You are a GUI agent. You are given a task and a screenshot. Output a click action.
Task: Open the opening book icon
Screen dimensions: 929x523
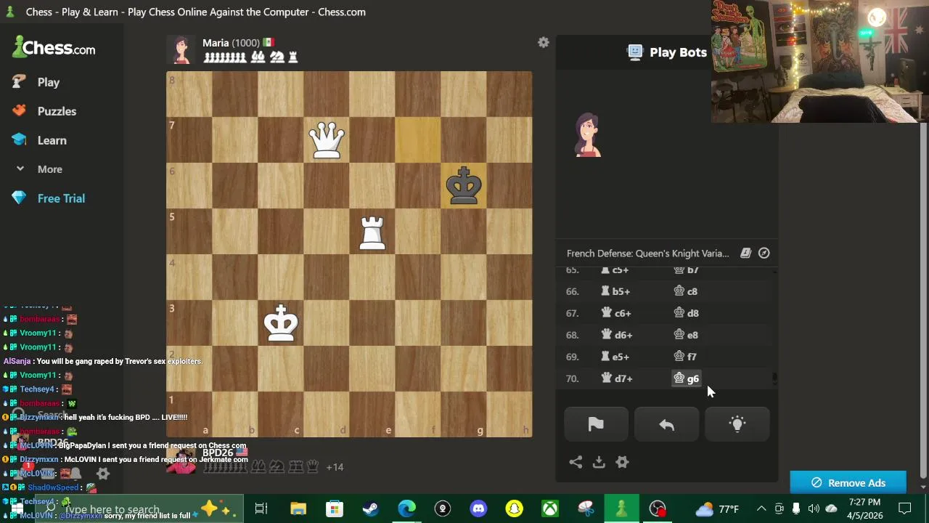[745, 254]
